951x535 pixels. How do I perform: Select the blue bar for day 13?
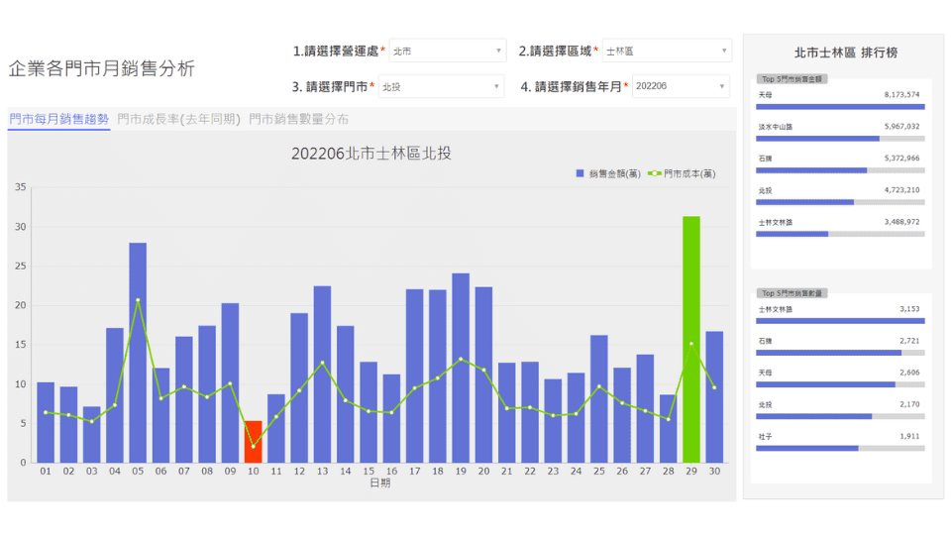[322, 374]
